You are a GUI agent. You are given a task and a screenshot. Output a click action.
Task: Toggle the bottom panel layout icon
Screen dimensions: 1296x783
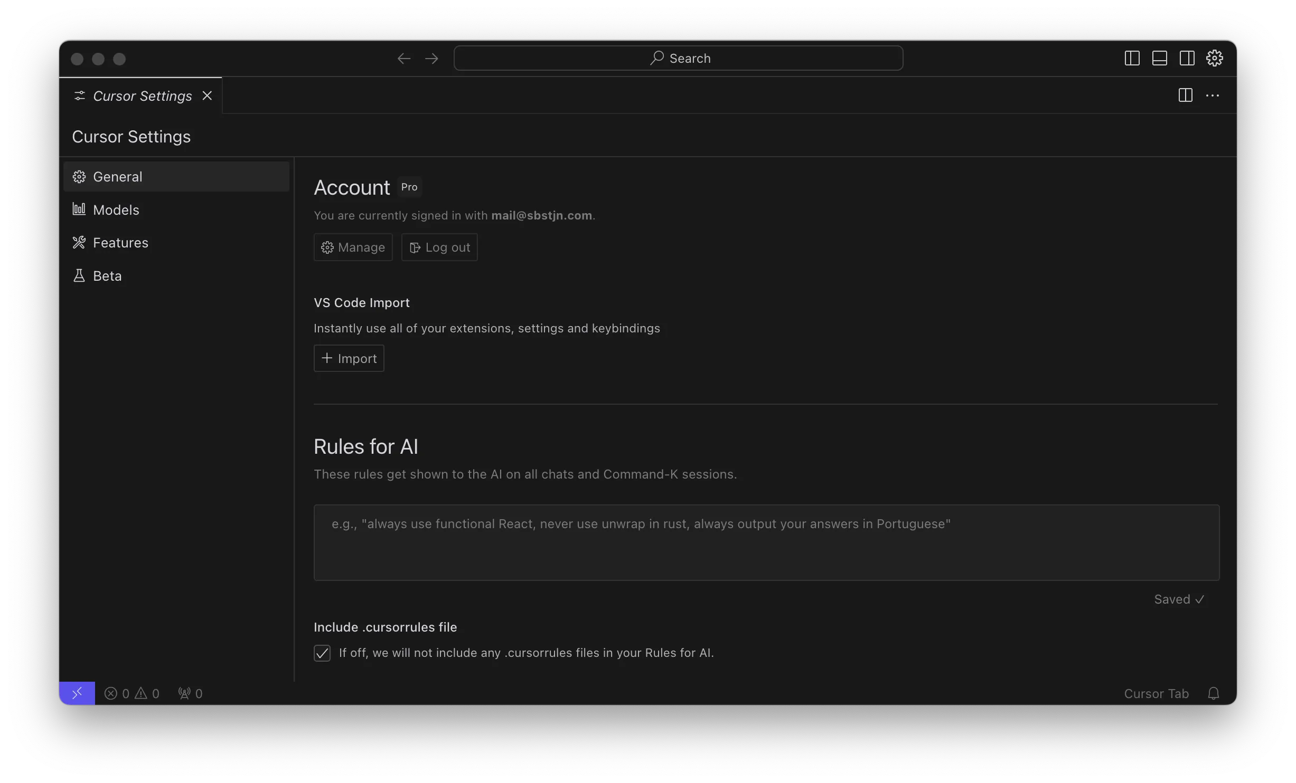(x=1159, y=58)
